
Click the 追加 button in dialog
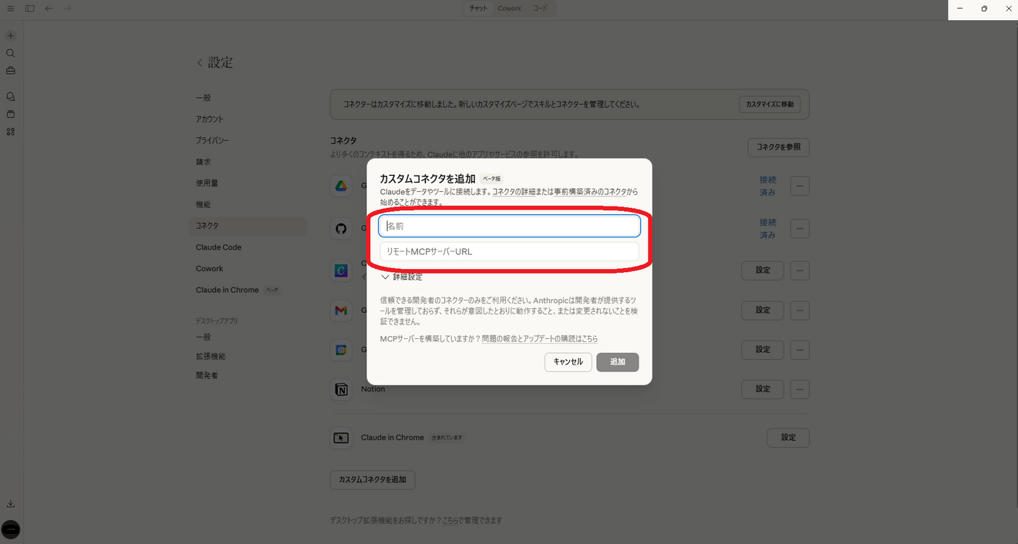pyautogui.click(x=618, y=362)
